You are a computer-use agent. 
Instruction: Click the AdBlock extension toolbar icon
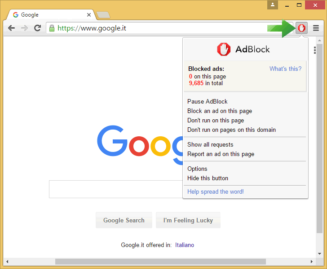[x=301, y=28]
